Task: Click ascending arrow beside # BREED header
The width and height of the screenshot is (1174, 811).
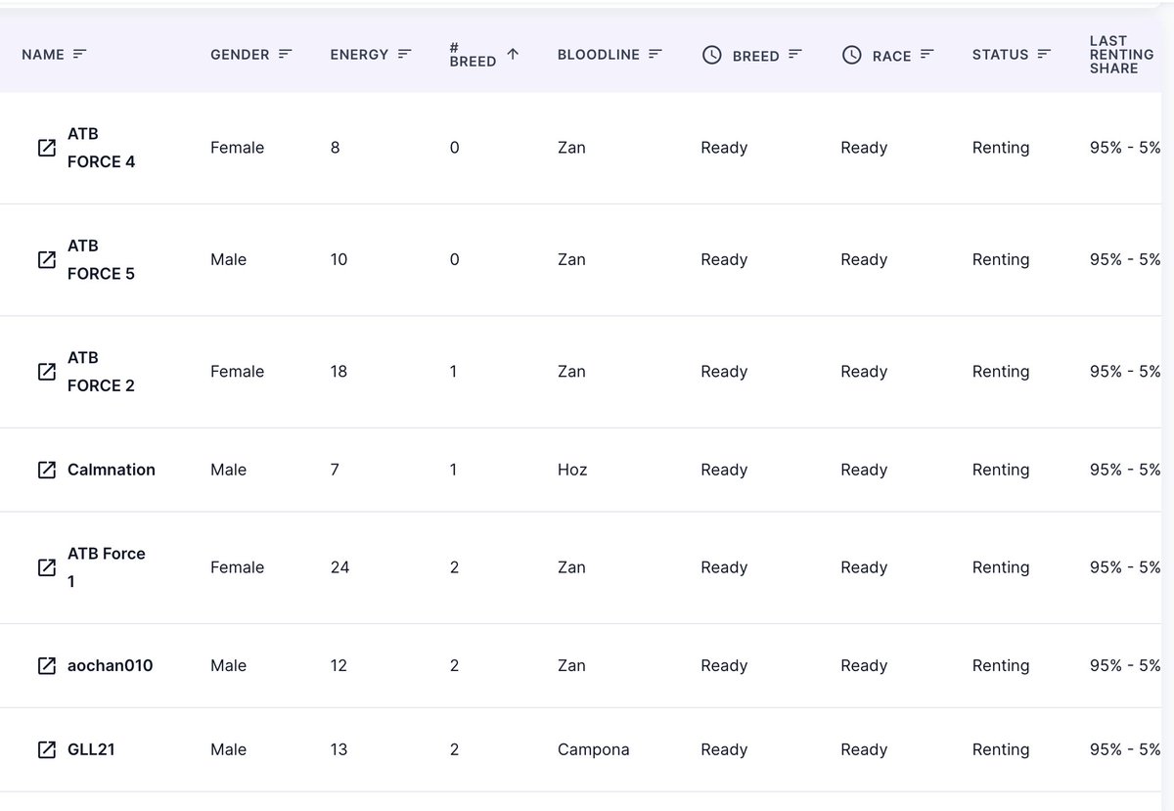Action: [513, 55]
